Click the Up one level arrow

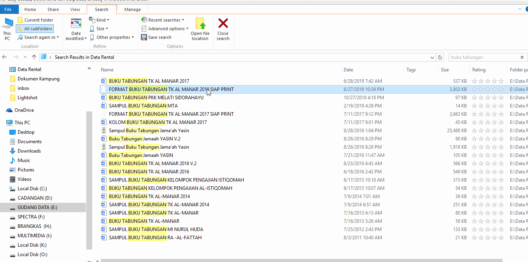34,57
